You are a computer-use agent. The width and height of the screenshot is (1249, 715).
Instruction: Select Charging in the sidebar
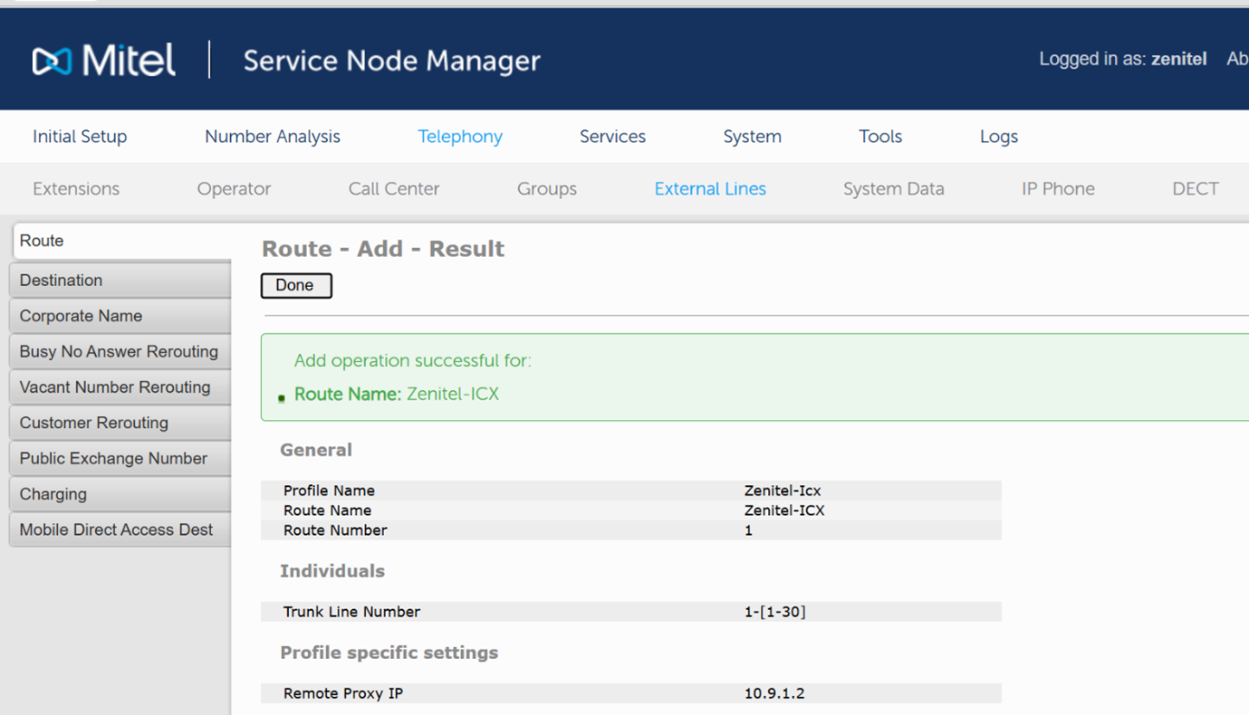[120, 494]
